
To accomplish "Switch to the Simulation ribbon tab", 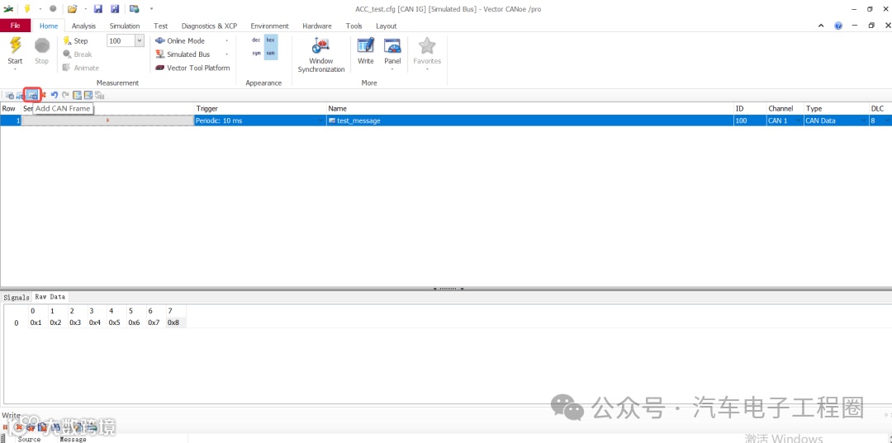I will click(125, 26).
